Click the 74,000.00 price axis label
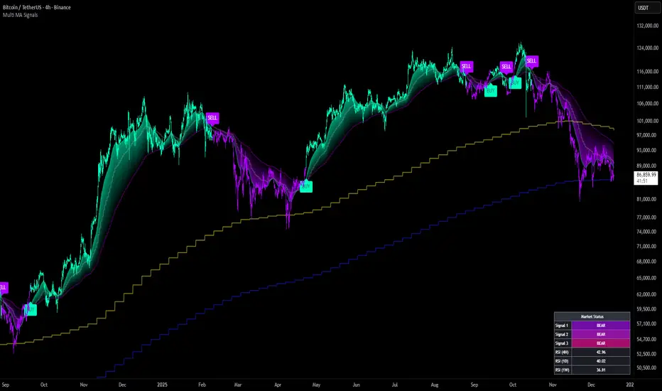 pyautogui.click(x=648, y=232)
